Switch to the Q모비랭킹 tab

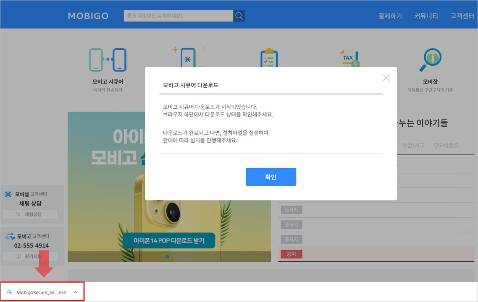tap(446, 145)
